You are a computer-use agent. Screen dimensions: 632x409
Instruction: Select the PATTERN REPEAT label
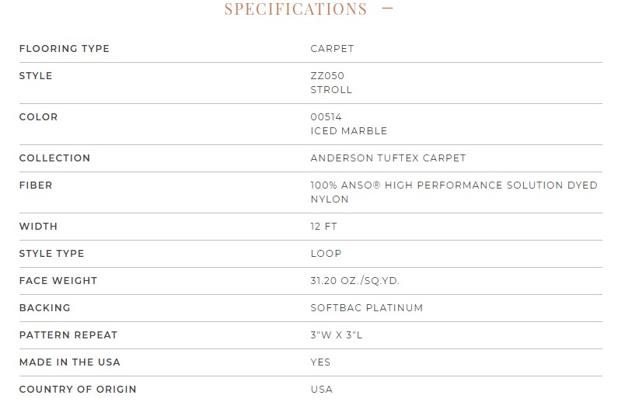[x=68, y=335]
